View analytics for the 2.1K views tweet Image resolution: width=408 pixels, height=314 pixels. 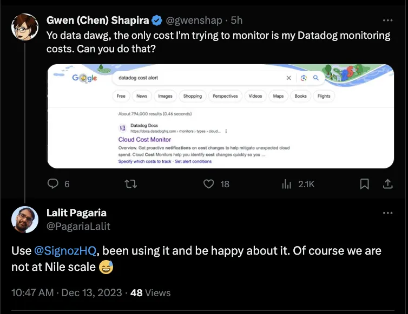286,184
